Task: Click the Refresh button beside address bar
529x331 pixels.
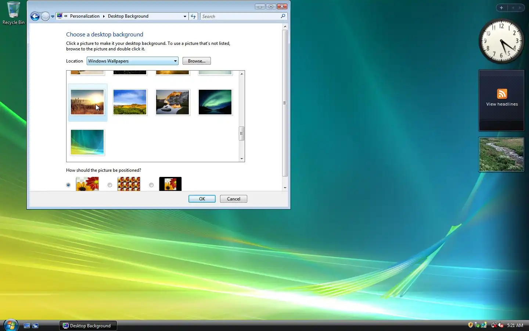Action: coord(193,16)
